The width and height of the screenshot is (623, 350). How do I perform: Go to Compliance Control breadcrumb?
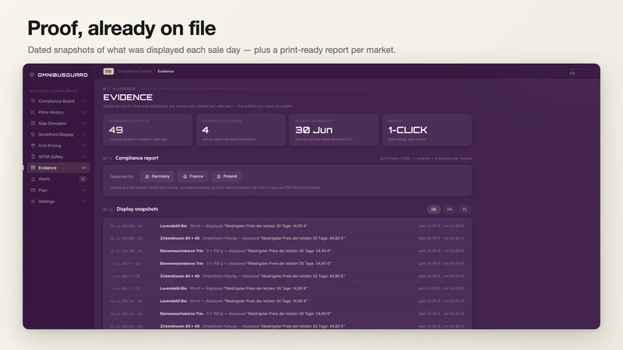tap(135, 72)
